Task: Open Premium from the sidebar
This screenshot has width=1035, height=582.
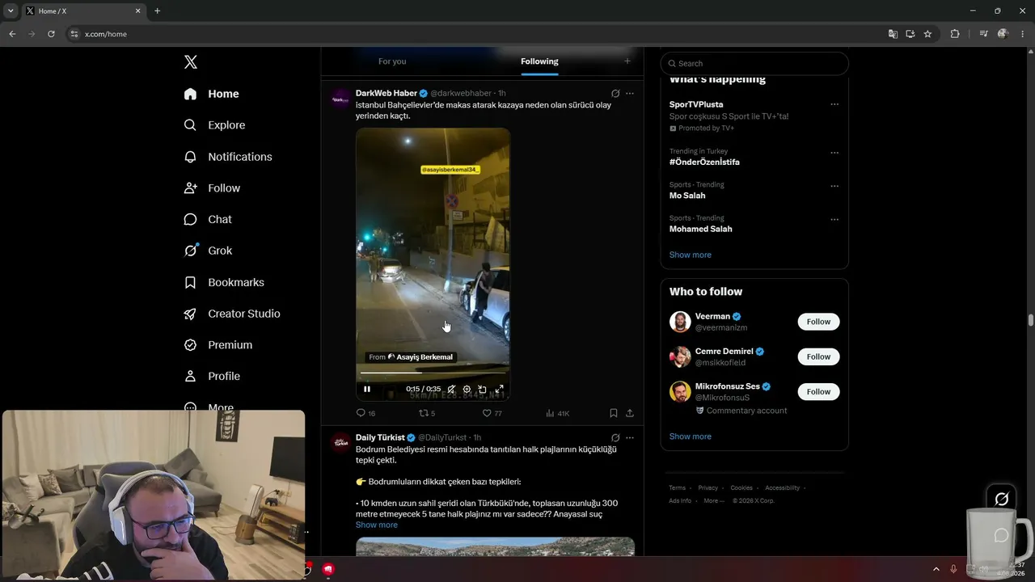Action: pyautogui.click(x=218, y=345)
